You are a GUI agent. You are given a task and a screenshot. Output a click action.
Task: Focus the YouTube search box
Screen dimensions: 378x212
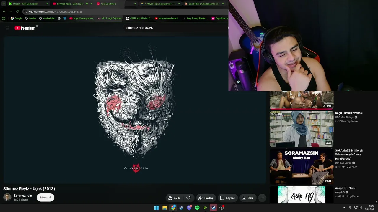tap(176, 28)
